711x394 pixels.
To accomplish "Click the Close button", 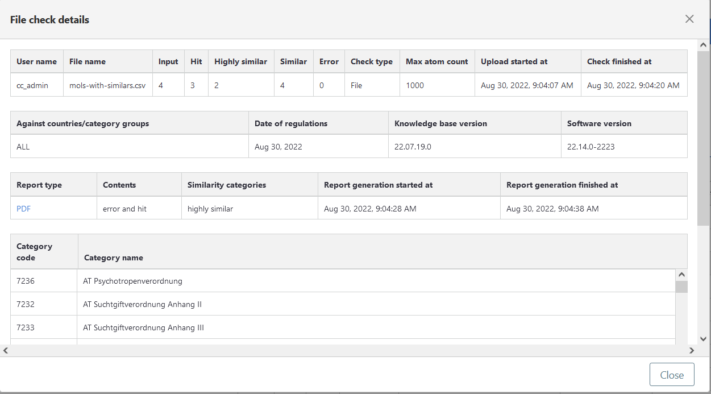I will [x=671, y=375].
